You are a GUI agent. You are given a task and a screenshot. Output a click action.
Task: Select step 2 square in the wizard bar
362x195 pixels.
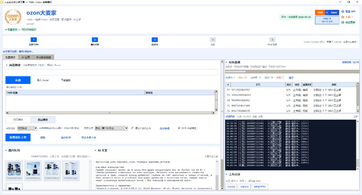tap(95, 39)
